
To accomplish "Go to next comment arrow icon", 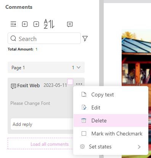I will [36, 24].
